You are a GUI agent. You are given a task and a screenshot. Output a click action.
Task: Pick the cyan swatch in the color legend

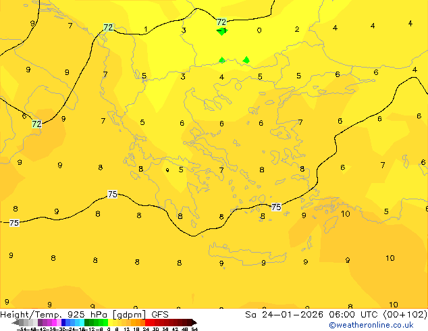point(82,322)
